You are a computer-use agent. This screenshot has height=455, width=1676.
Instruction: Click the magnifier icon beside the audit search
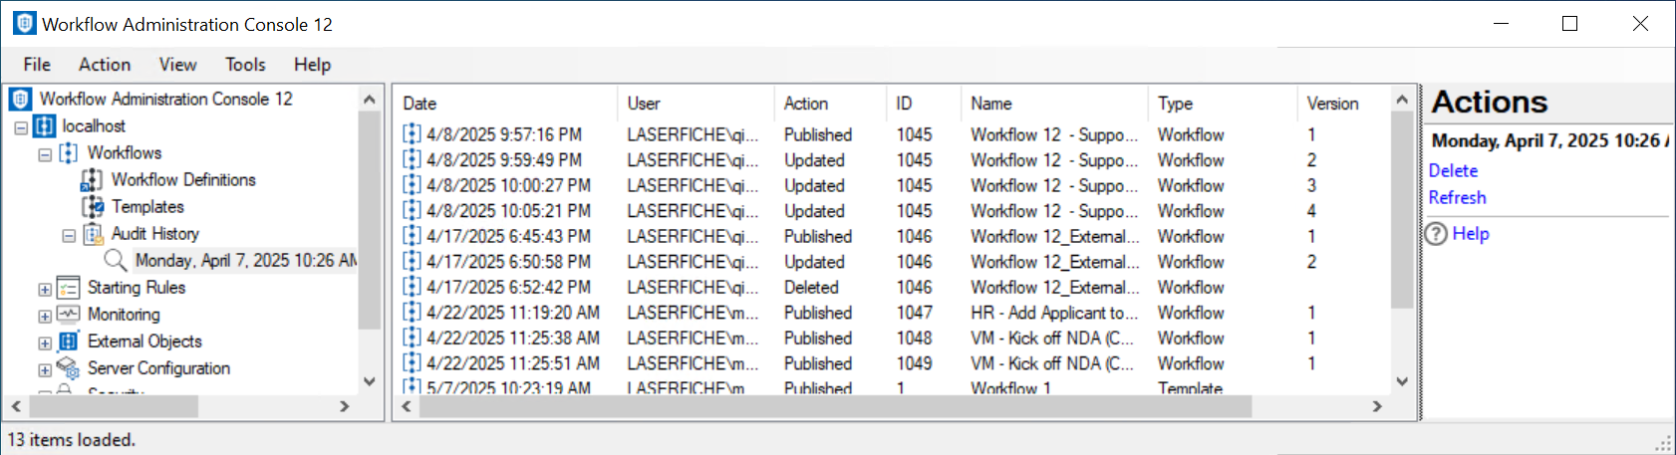(x=116, y=261)
